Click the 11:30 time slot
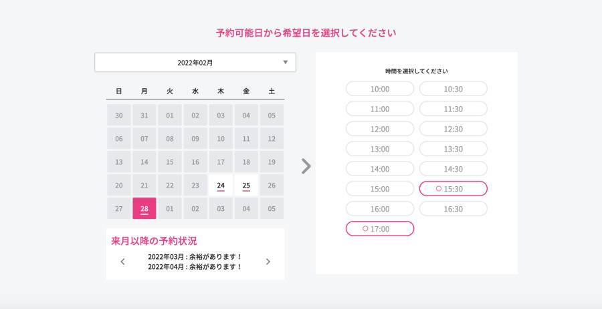Viewport: 602px width, 309px height. pos(453,109)
